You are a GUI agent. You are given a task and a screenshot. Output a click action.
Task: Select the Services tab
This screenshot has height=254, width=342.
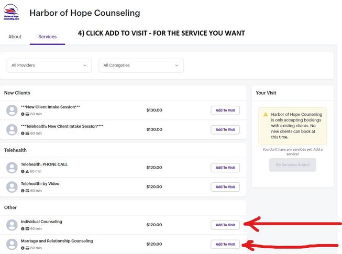[47, 37]
